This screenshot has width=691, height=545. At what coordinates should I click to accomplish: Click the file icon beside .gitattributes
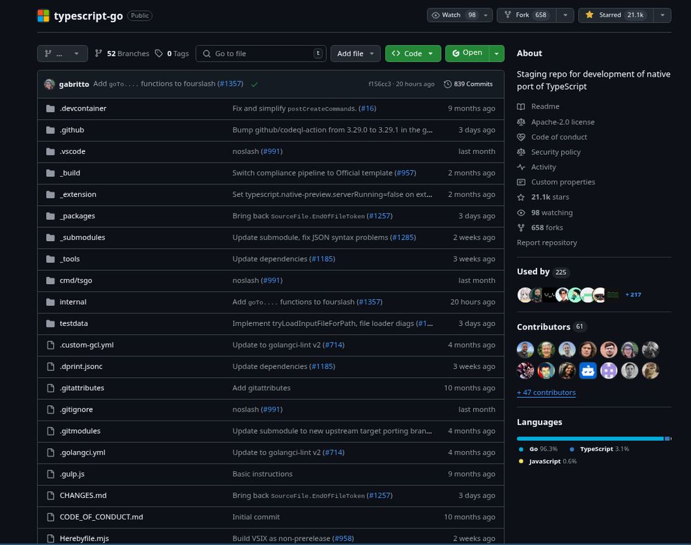click(50, 388)
